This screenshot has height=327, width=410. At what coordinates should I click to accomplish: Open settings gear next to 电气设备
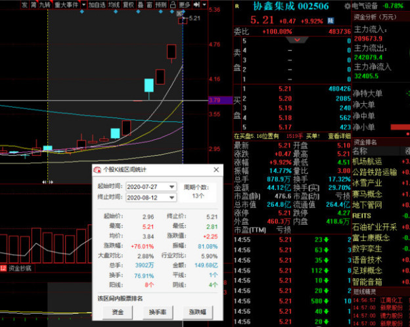coord(348,6)
